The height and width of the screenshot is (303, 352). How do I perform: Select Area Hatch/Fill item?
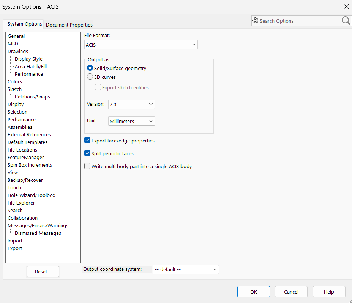tap(31, 67)
